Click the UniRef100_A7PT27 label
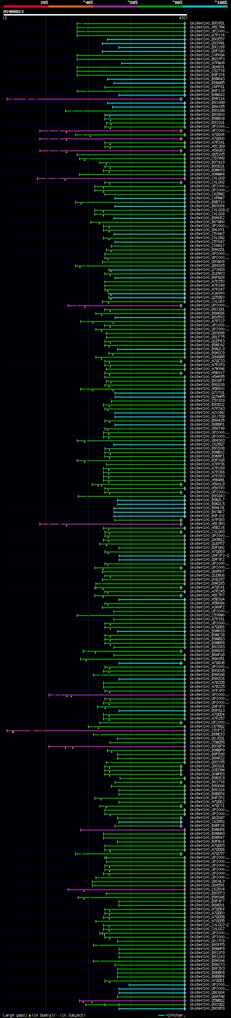Viewport: 231px width, 1018px height. (207, 321)
